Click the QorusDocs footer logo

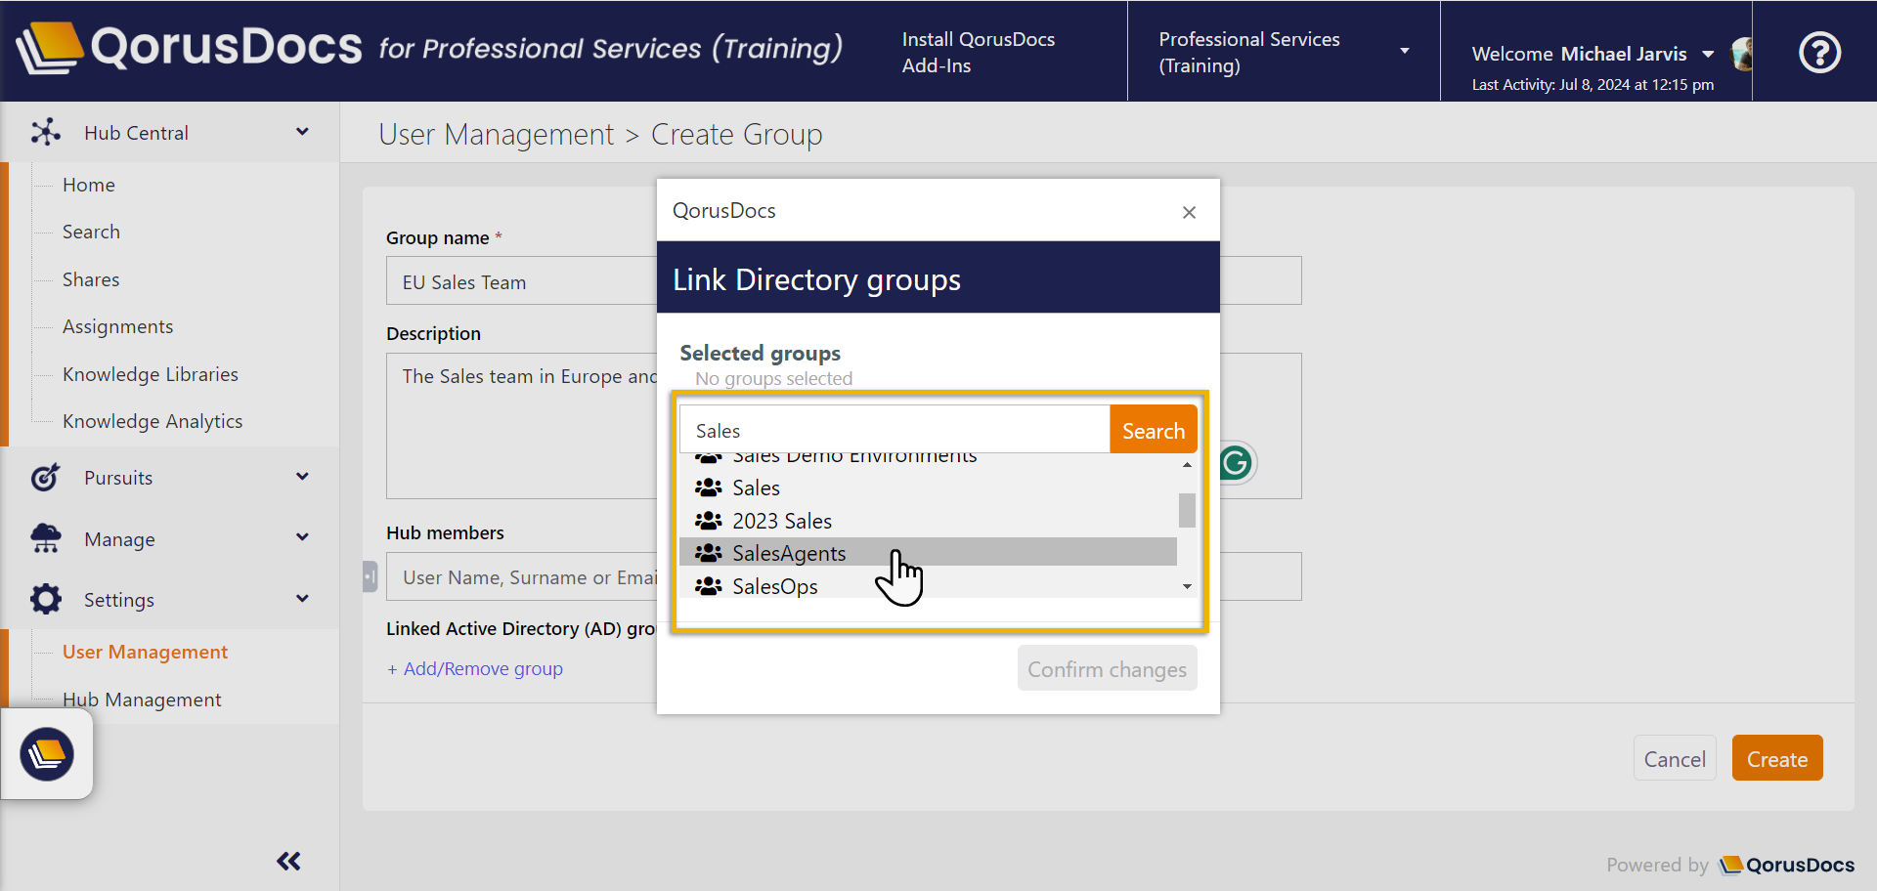(x=1786, y=865)
